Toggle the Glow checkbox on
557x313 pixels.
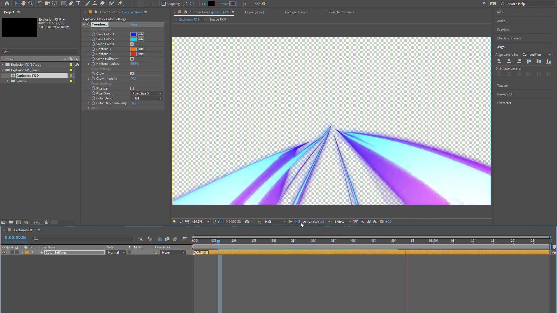[x=132, y=73]
